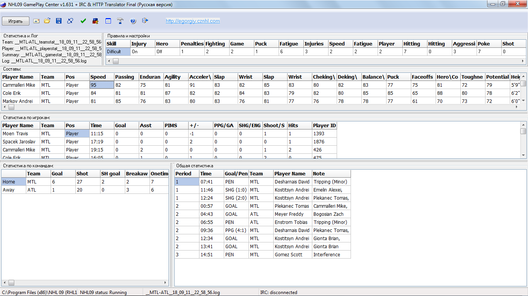Open the egorgiy.cznhl.com link
Screen dimensions: 528x296
click(x=193, y=21)
